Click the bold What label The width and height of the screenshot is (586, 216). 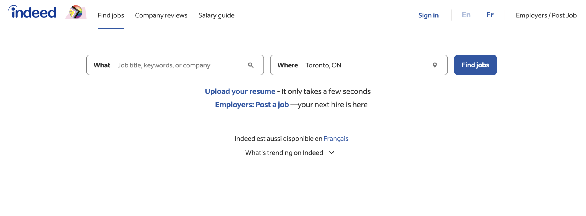(x=102, y=65)
